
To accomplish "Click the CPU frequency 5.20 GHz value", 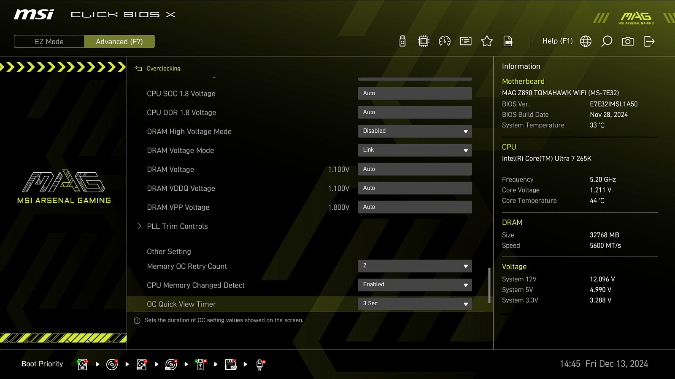I will [603, 179].
